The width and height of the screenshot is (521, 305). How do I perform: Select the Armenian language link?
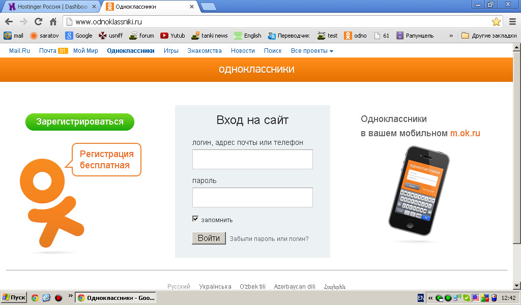335,286
